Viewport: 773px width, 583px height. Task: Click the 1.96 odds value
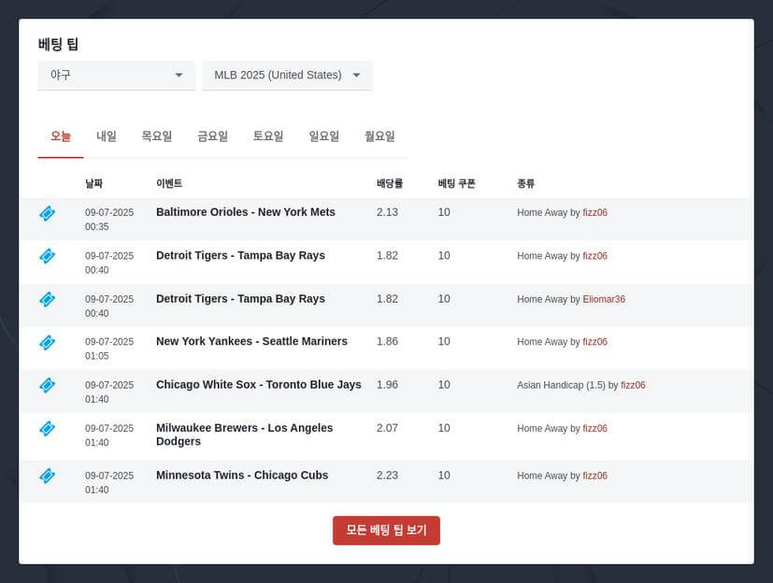pos(387,384)
